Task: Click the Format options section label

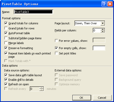Action: pos(11,18)
